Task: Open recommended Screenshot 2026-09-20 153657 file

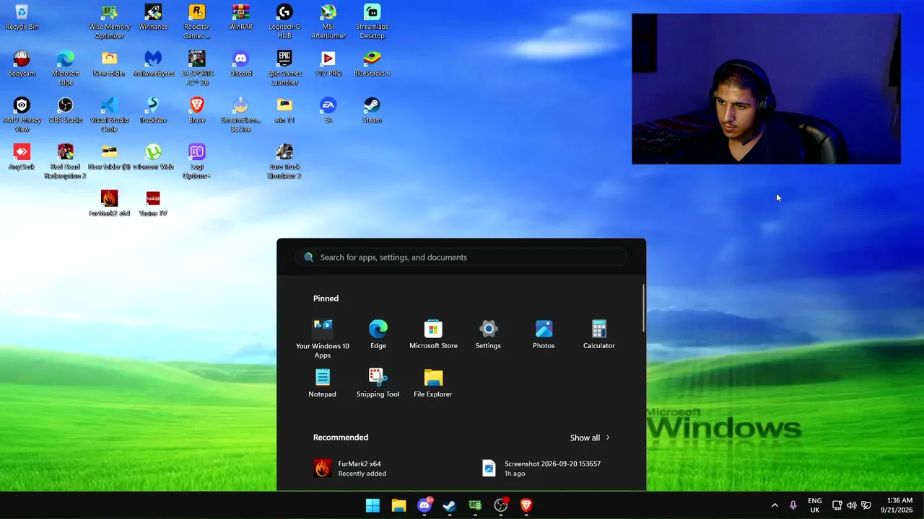Action: pyautogui.click(x=541, y=468)
